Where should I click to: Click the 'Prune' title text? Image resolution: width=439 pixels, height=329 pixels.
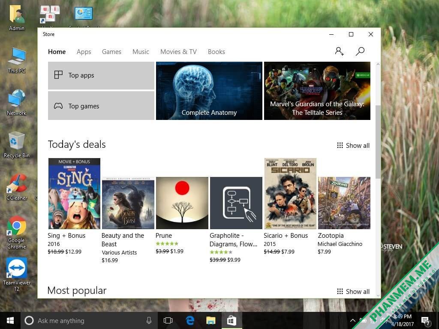click(x=164, y=236)
